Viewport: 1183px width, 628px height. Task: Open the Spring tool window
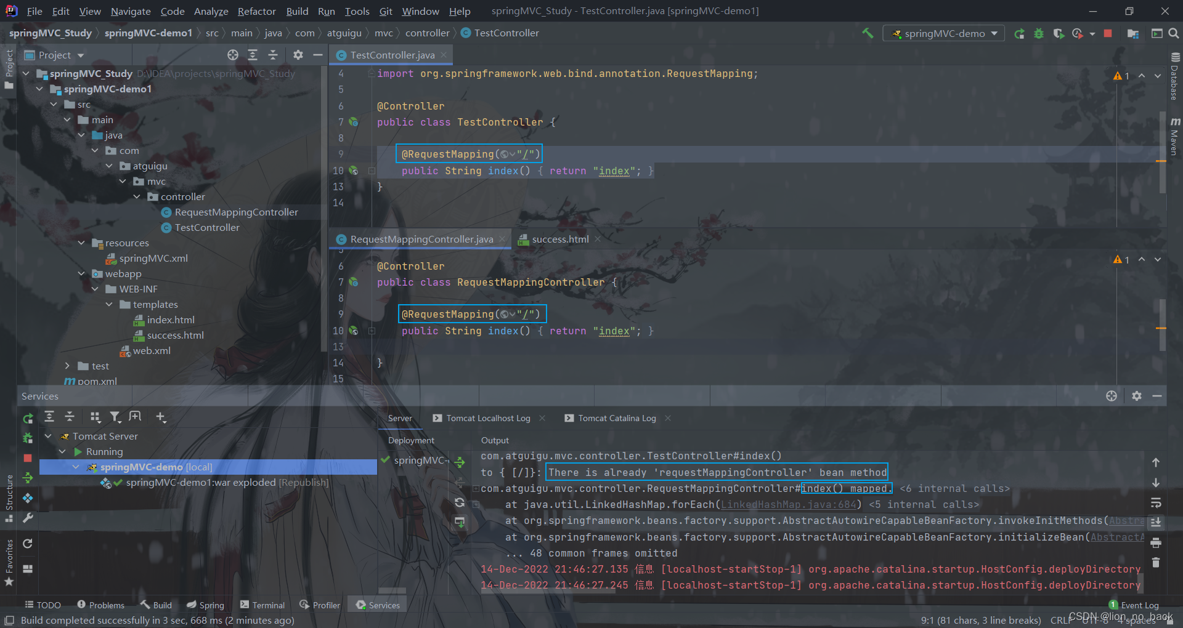point(206,605)
